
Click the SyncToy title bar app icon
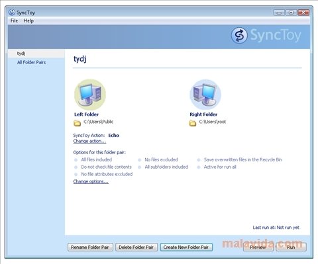tap(12, 13)
